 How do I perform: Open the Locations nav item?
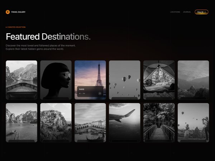pos(175,12)
